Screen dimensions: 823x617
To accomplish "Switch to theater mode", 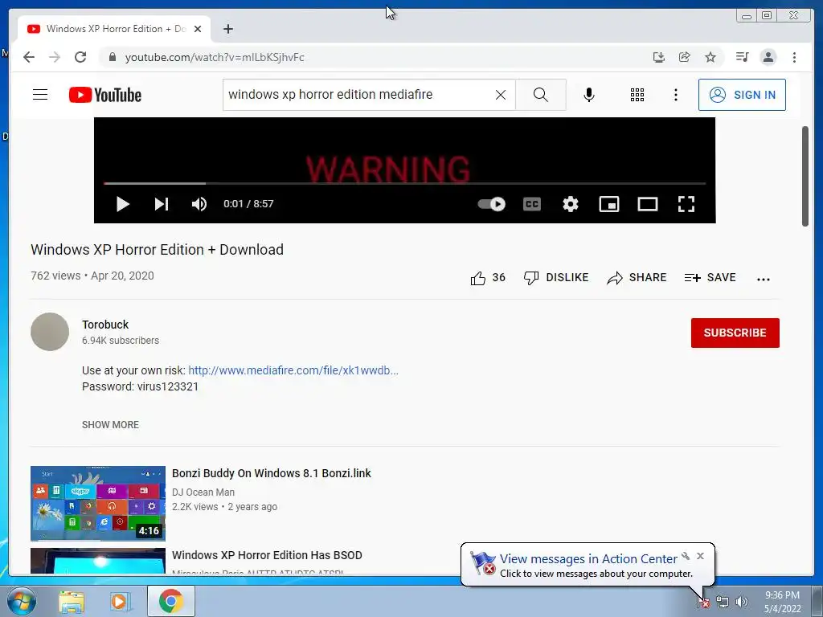I will click(x=648, y=204).
